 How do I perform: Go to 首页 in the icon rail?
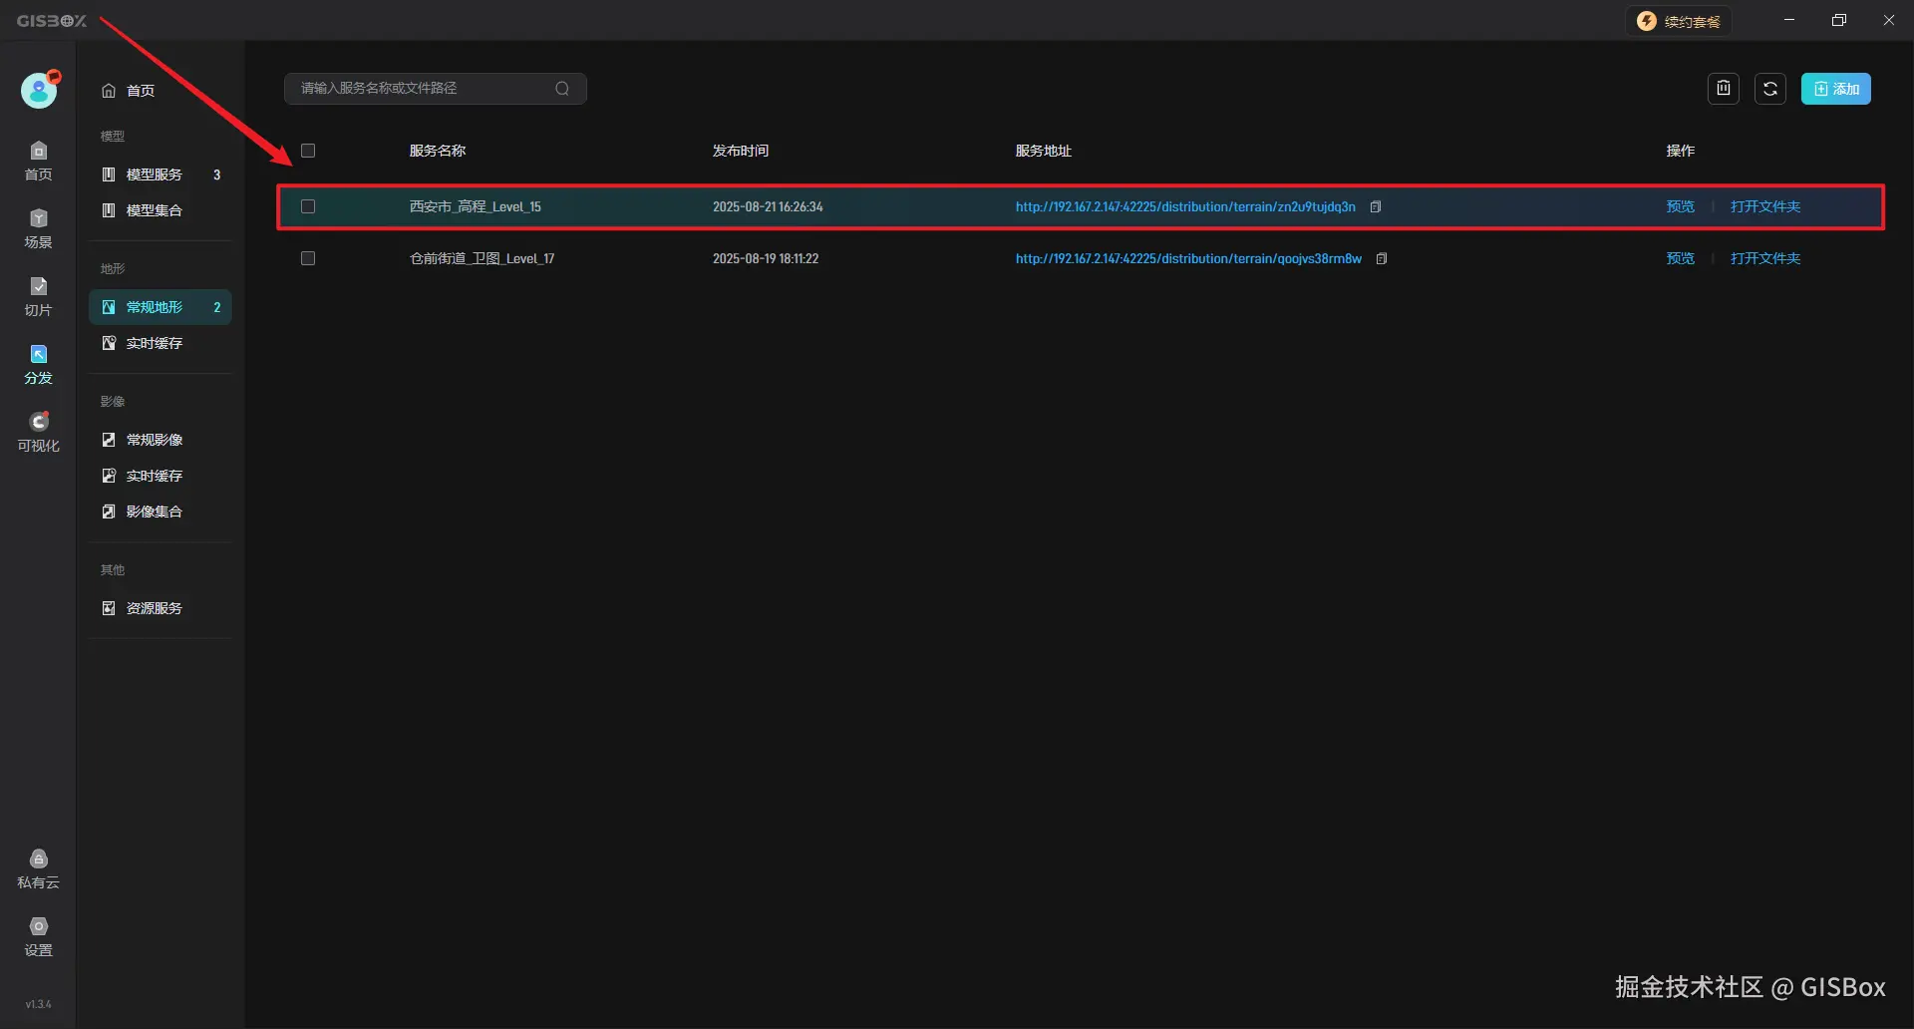click(x=38, y=162)
